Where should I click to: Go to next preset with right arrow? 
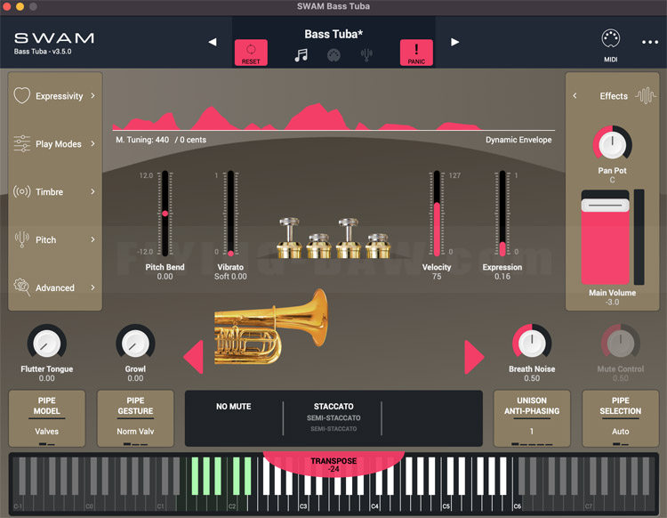pyautogui.click(x=454, y=42)
